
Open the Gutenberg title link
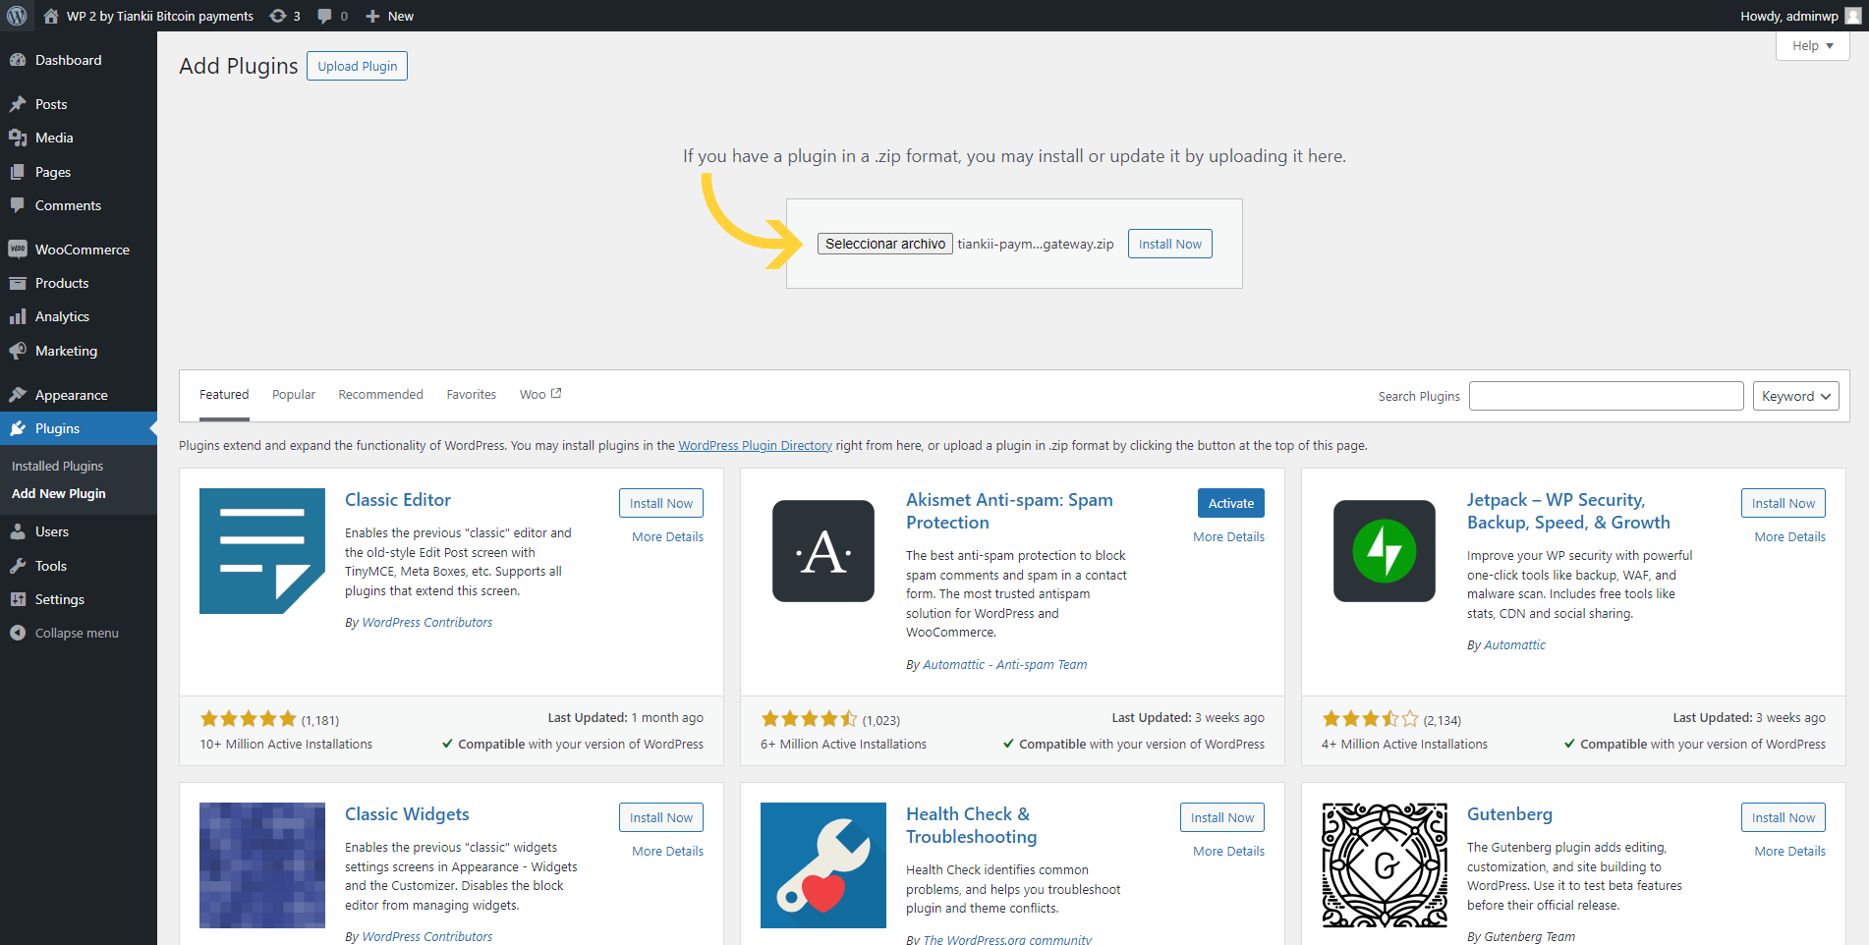[1509, 814]
